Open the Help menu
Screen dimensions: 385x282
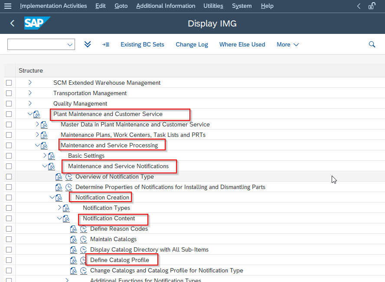click(x=267, y=6)
